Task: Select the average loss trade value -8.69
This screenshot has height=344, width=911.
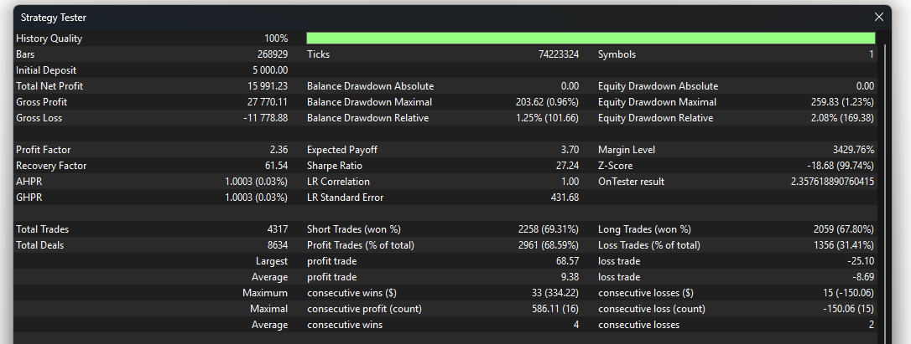Action: click(x=863, y=277)
